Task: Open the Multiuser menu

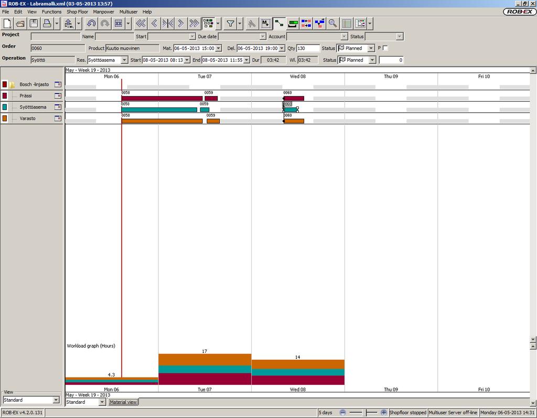Action: (128, 12)
